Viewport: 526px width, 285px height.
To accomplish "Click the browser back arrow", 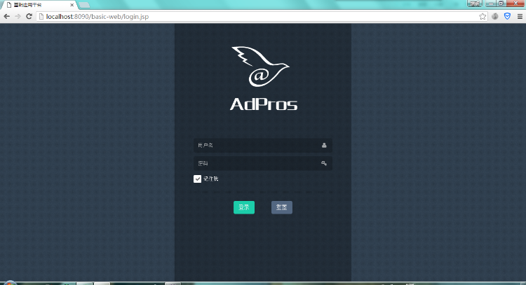I will [x=6, y=16].
